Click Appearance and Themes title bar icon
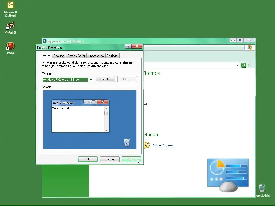Screen dimensions: 275x206 click(45, 41)
